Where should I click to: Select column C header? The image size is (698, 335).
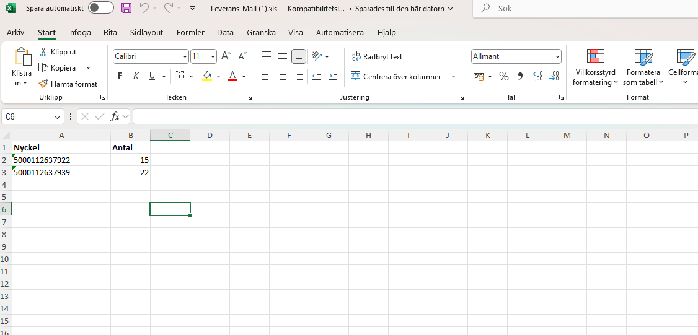170,135
